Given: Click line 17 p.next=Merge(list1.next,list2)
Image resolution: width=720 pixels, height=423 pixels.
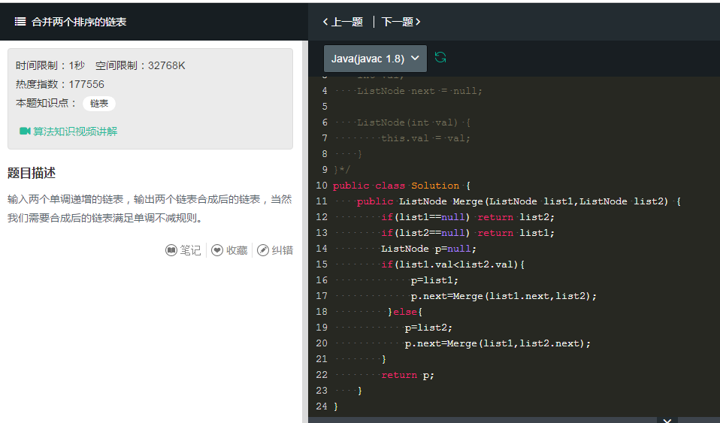Looking at the screenshot, I should [x=504, y=296].
